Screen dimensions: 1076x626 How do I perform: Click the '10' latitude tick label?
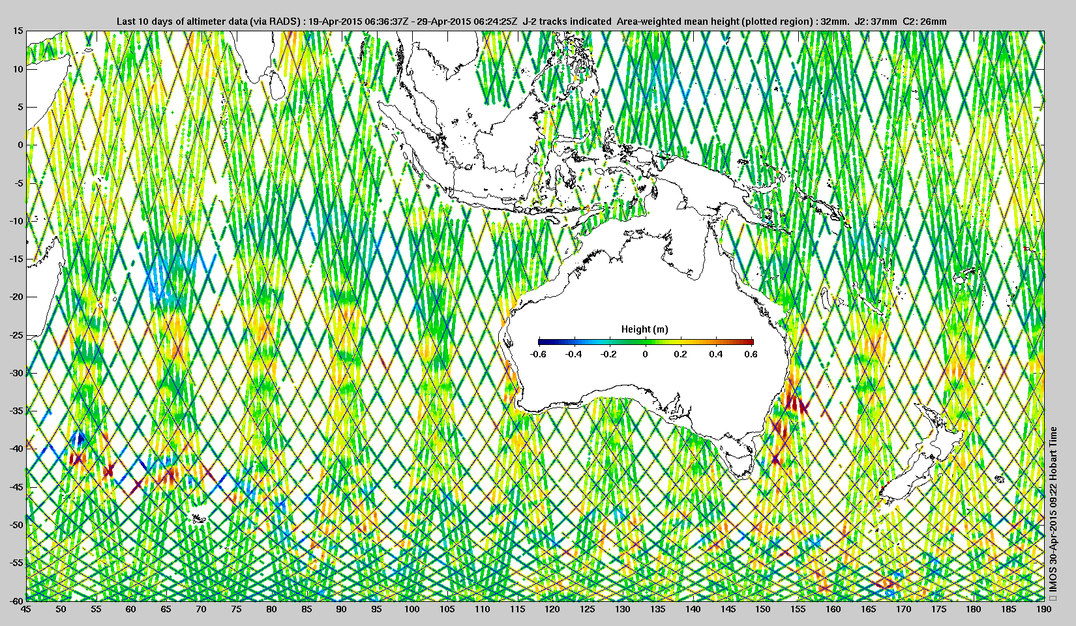18,69
